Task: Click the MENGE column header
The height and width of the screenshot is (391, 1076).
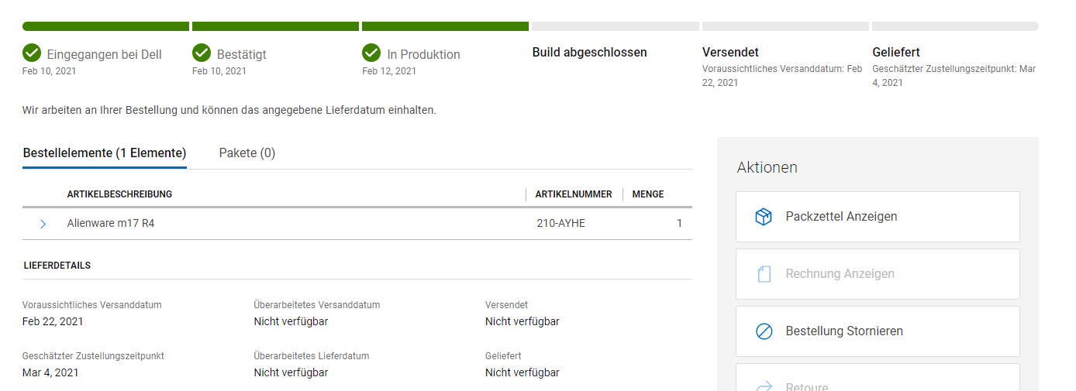Action: 648,194
